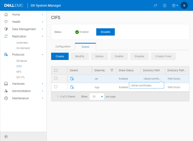Viewport: 193px width, 141px height.
Task: Open details icon for logs share
Action: coord(72,87)
